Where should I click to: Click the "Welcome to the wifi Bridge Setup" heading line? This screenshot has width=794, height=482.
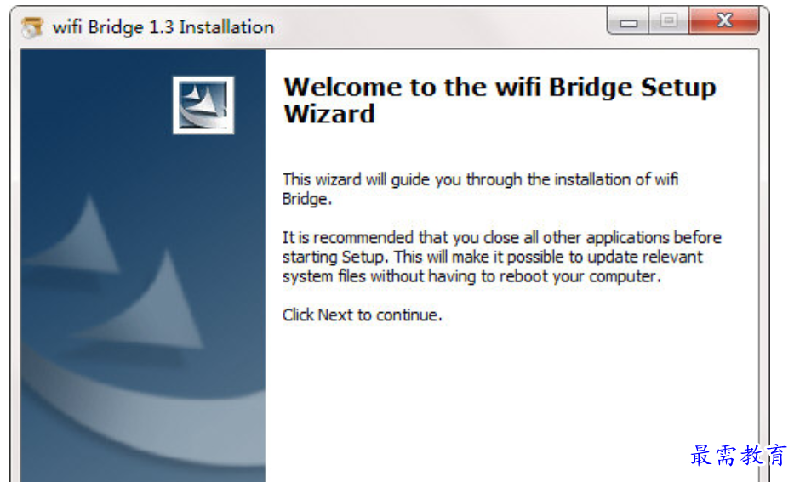pyautogui.click(x=500, y=88)
